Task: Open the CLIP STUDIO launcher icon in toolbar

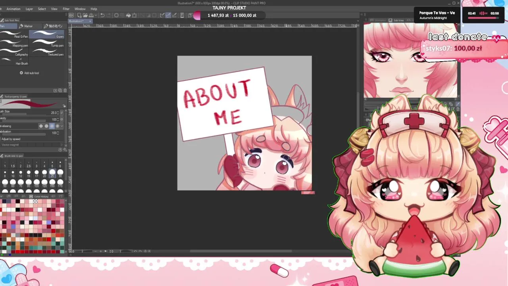Action: click(x=71, y=15)
